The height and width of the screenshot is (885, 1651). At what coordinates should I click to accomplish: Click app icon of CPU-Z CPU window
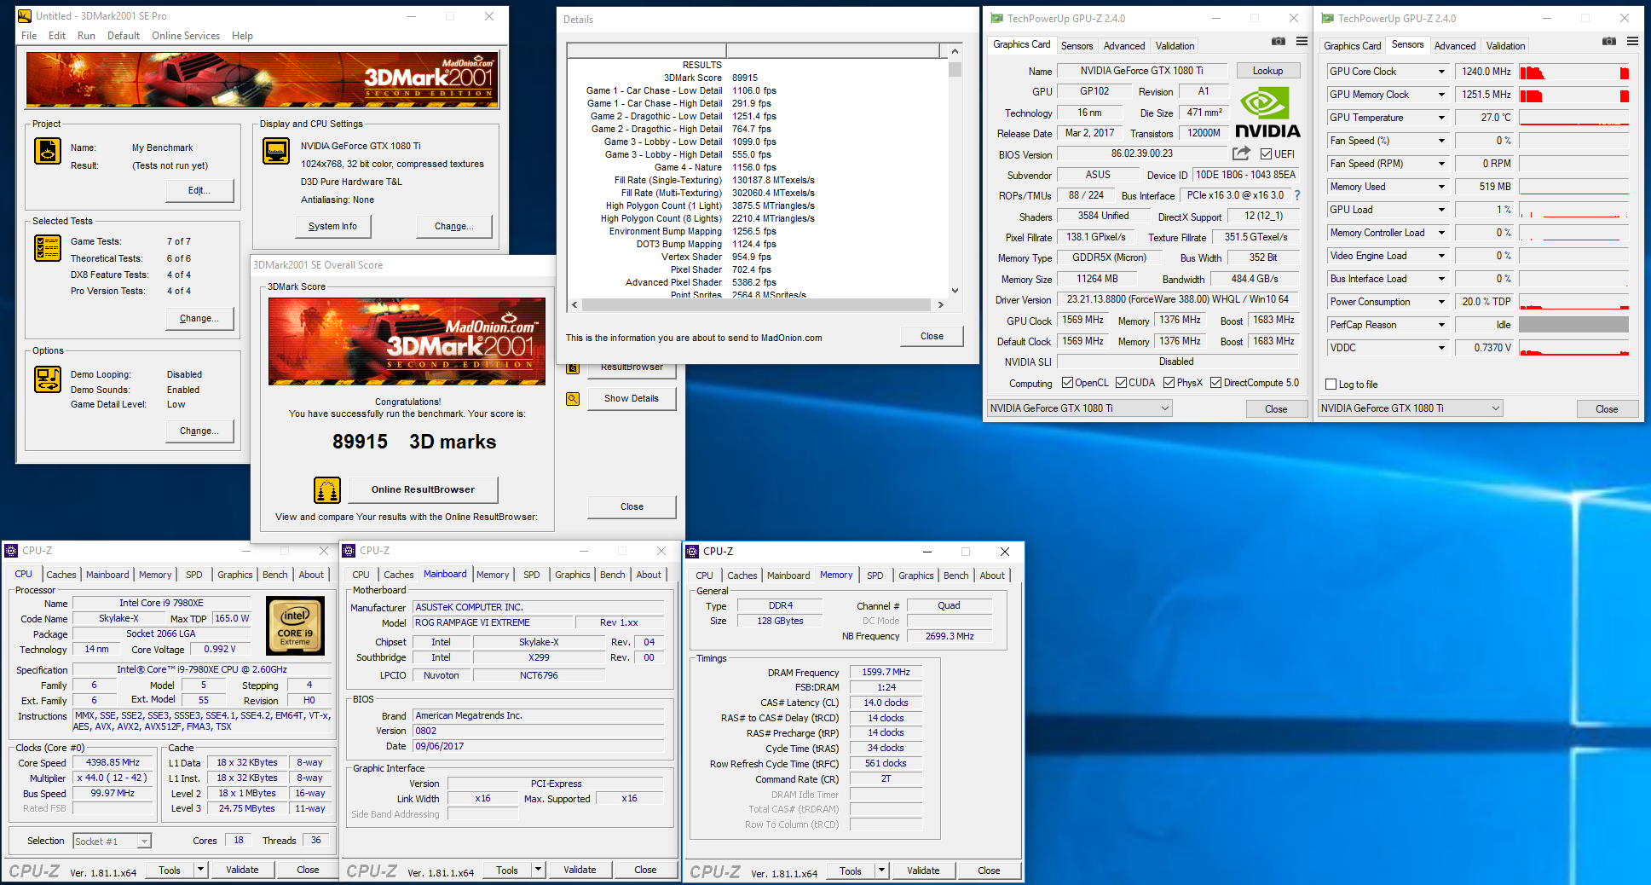(12, 551)
